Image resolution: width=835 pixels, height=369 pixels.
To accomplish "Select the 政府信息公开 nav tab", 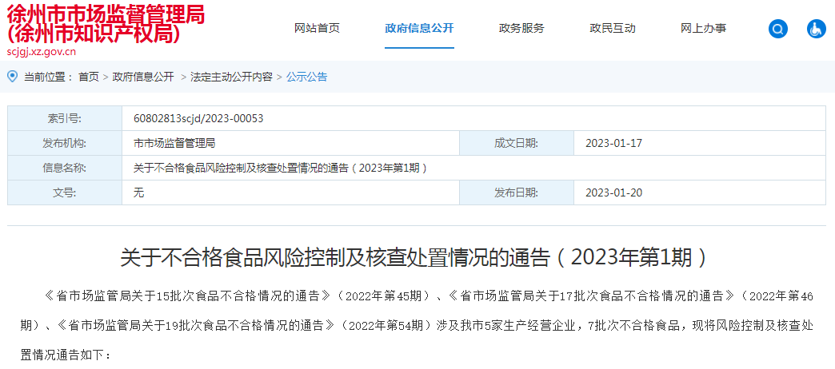I will click(420, 29).
